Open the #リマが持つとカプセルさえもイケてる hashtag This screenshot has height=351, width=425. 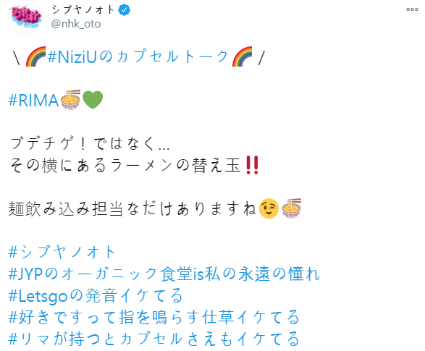point(154,339)
